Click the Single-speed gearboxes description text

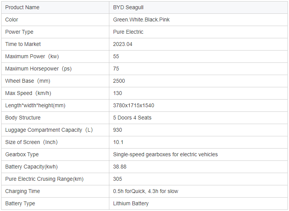pyautogui.click(x=165, y=154)
